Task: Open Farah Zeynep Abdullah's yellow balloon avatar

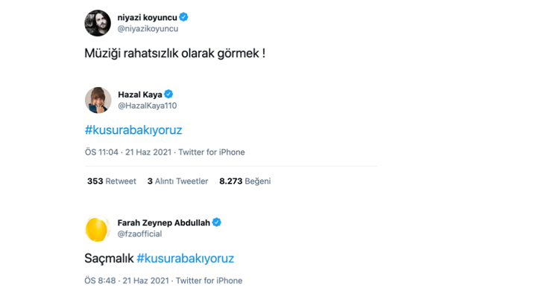Action: (98, 229)
